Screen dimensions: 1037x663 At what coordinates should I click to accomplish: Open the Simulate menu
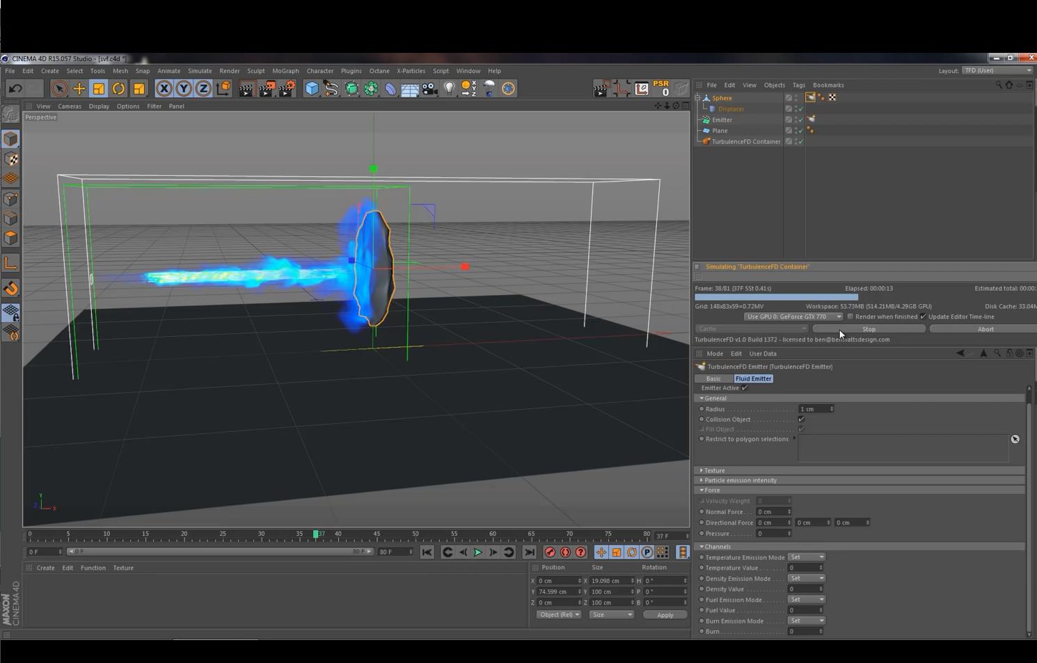pos(200,71)
